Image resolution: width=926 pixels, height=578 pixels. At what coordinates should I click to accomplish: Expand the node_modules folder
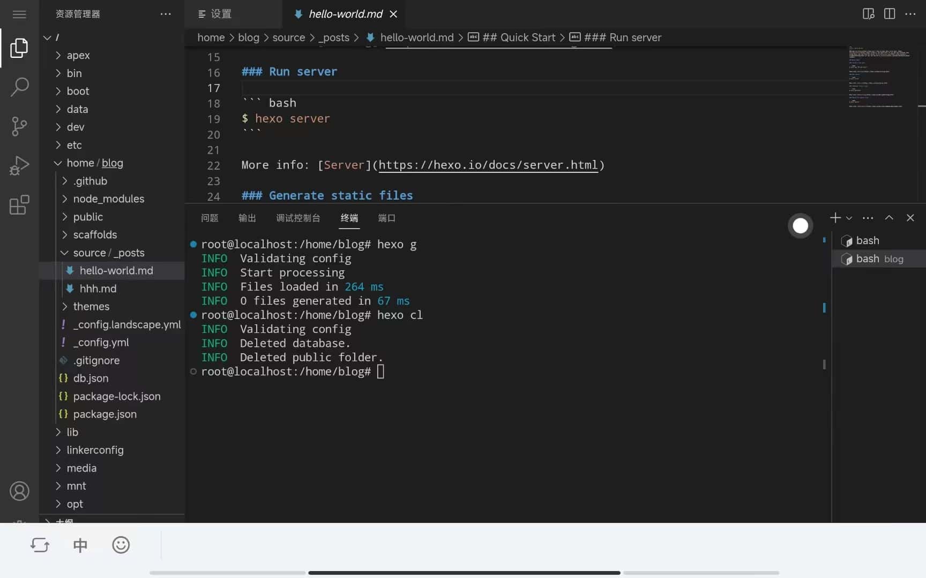click(x=108, y=199)
